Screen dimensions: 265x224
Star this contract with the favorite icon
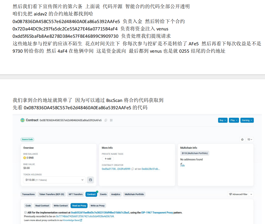point(242,140)
